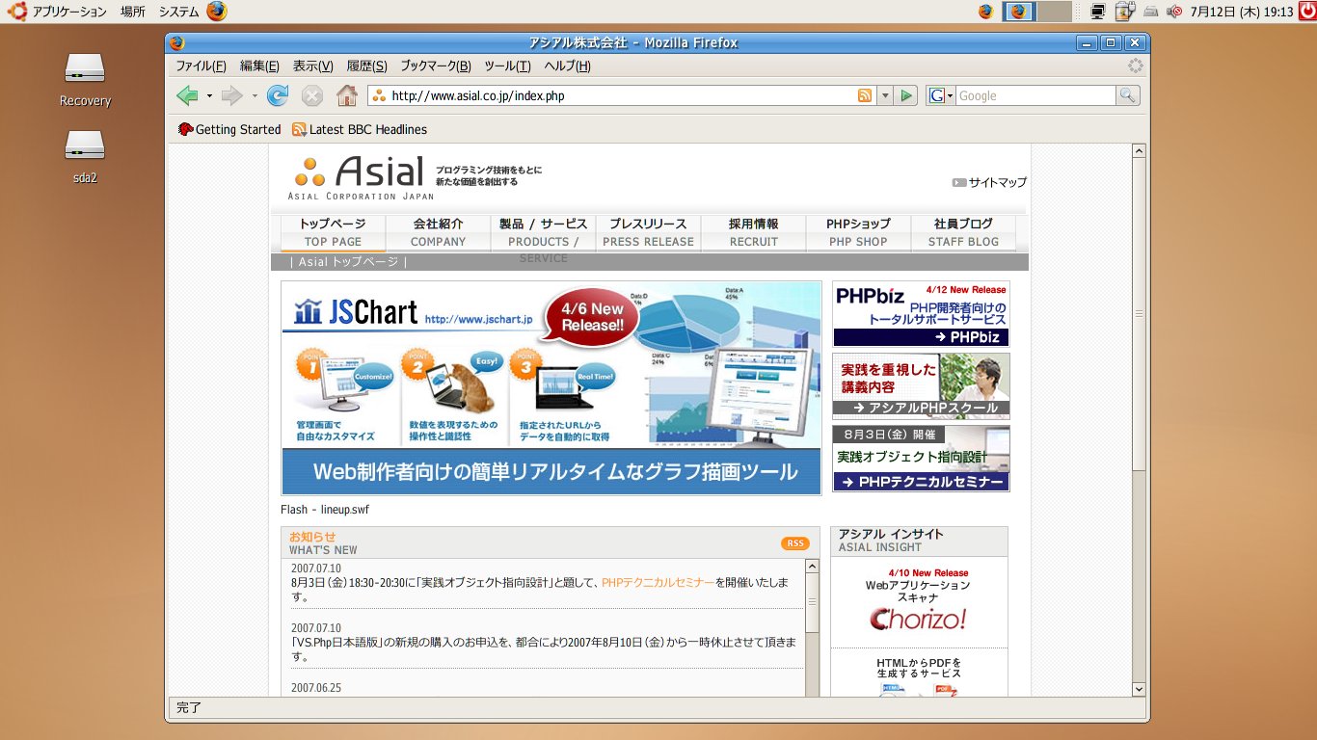This screenshot has width=1317, height=740.
Task: Reload the page with the refresh icon
Action: [x=278, y=95]
